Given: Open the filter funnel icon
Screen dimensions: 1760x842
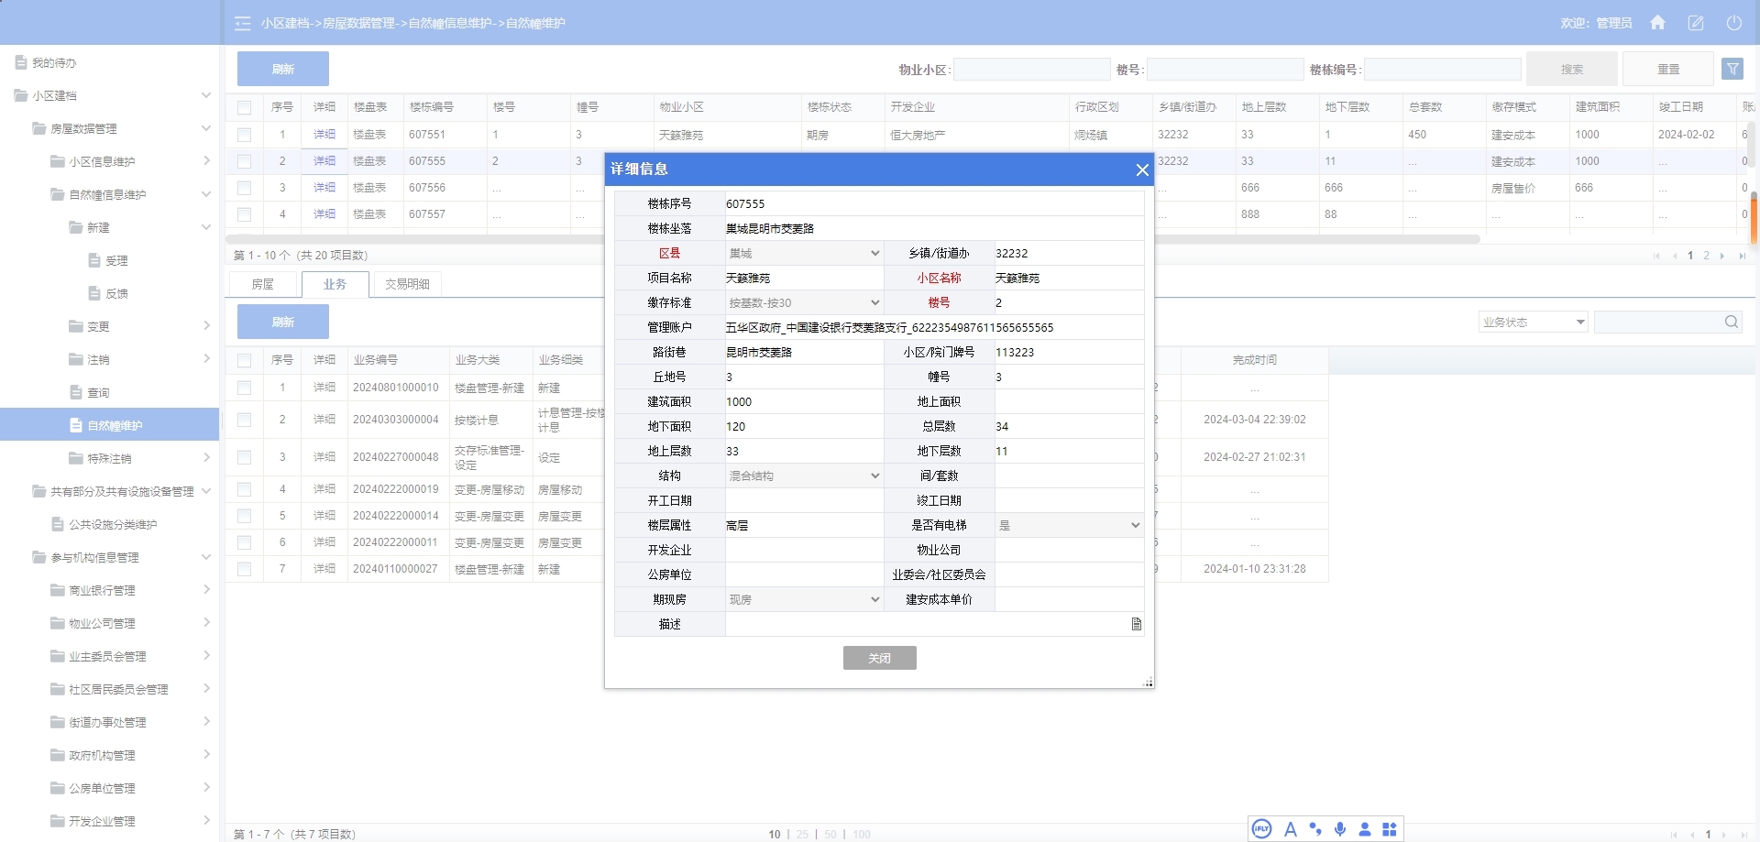Looking at the screenshot, I should (1732, 69).
